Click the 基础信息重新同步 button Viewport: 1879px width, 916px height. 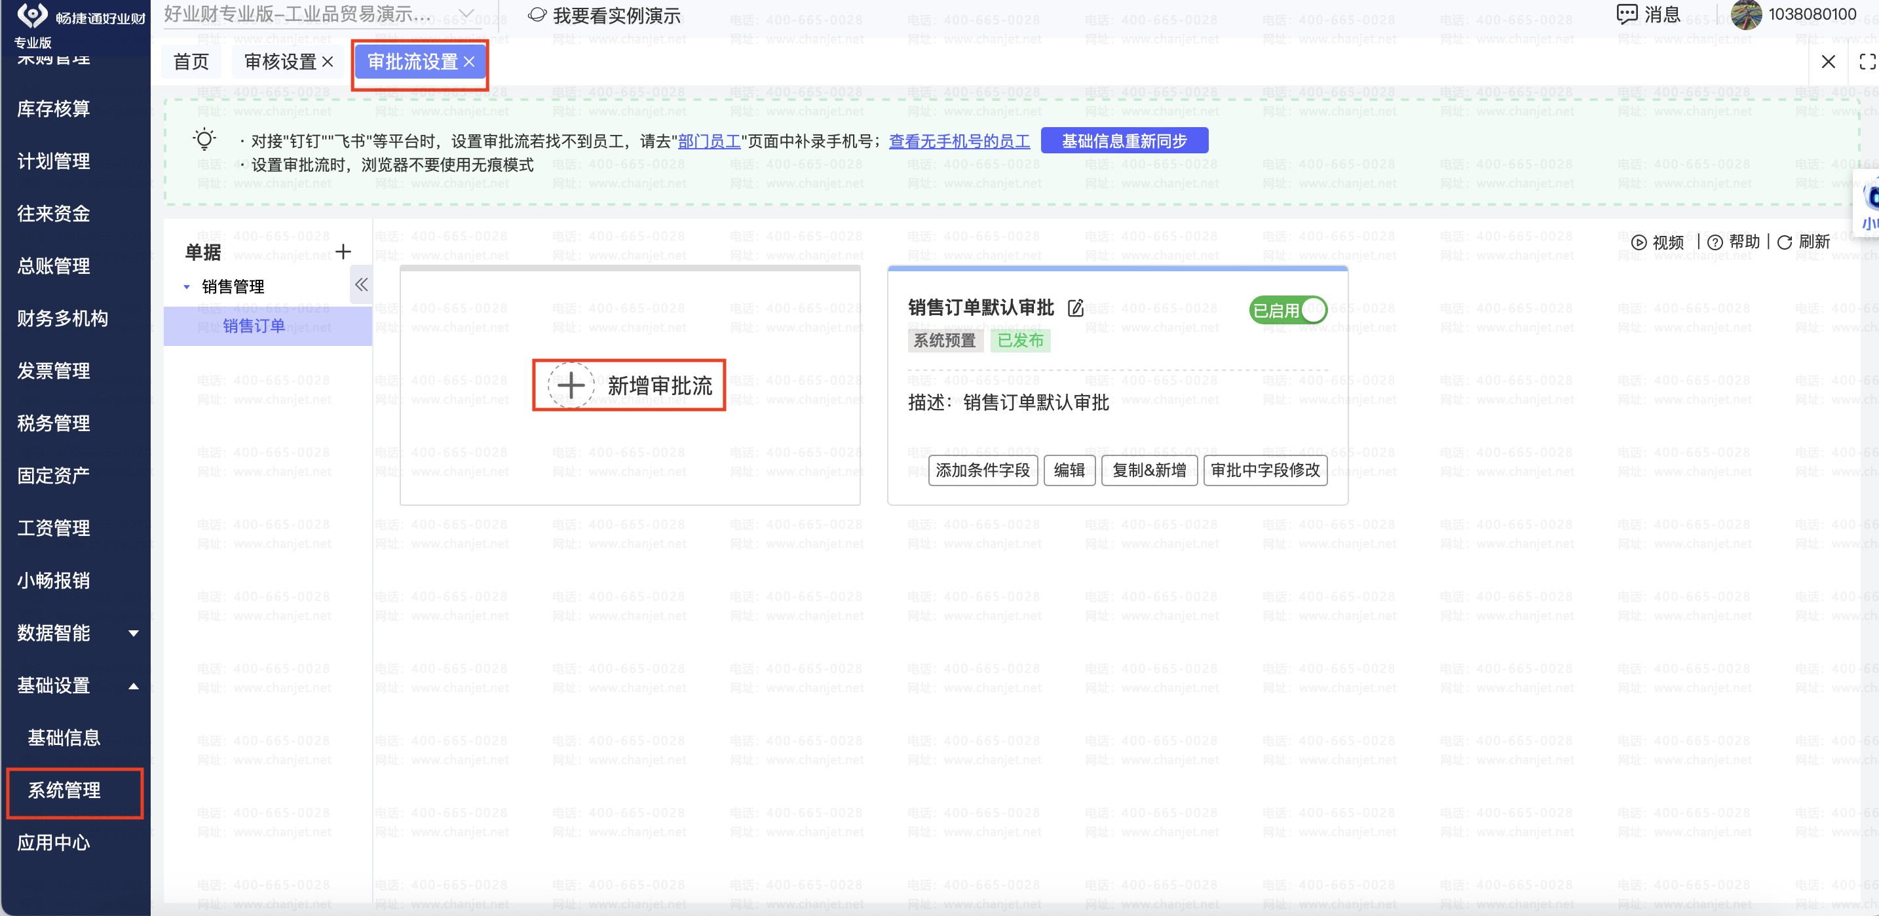1124,141
